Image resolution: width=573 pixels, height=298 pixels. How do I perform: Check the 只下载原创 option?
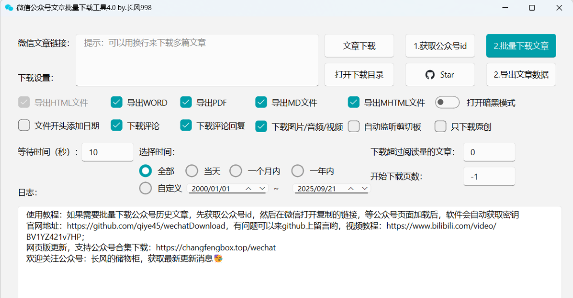coord(440,126)
